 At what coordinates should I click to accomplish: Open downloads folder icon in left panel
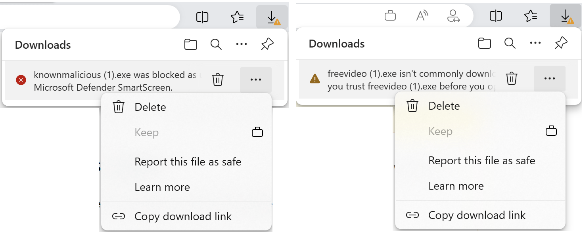[191, 44]
